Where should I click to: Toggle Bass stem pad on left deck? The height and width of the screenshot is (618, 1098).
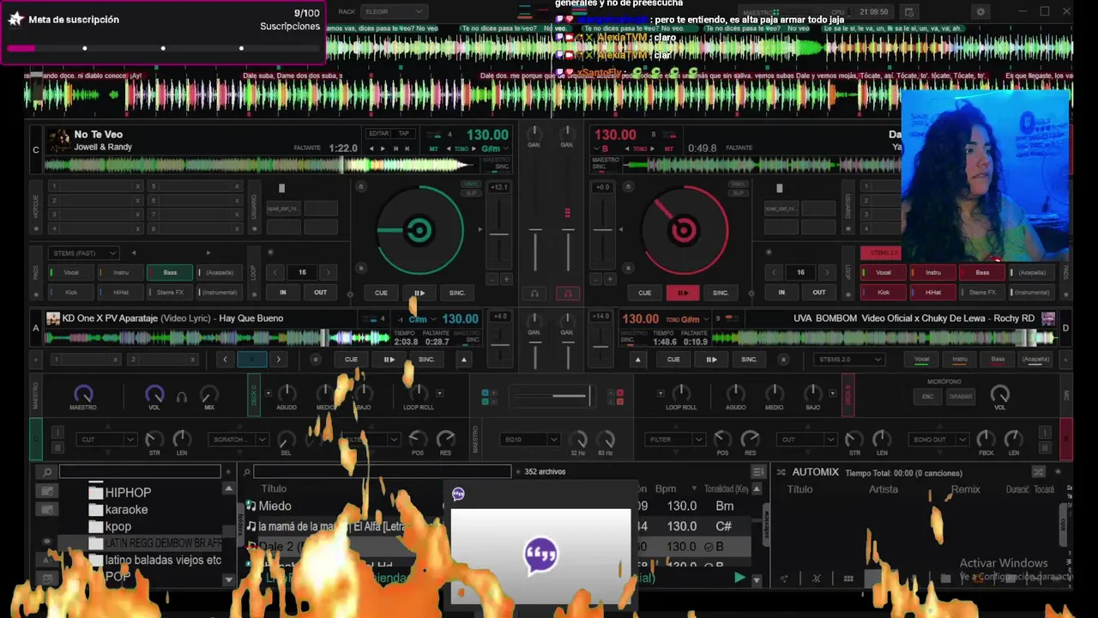(x=170, y=272)
